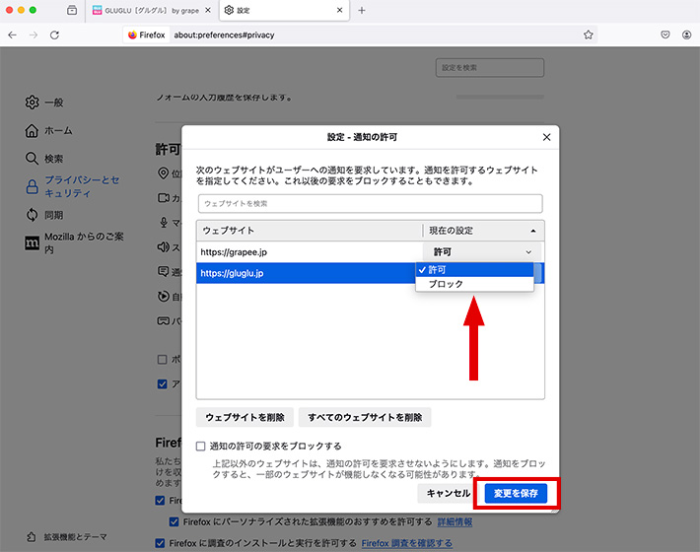Click the すべてのウェブサイトを削除 button
The image size is (700, 552).
tap(365, 417)
